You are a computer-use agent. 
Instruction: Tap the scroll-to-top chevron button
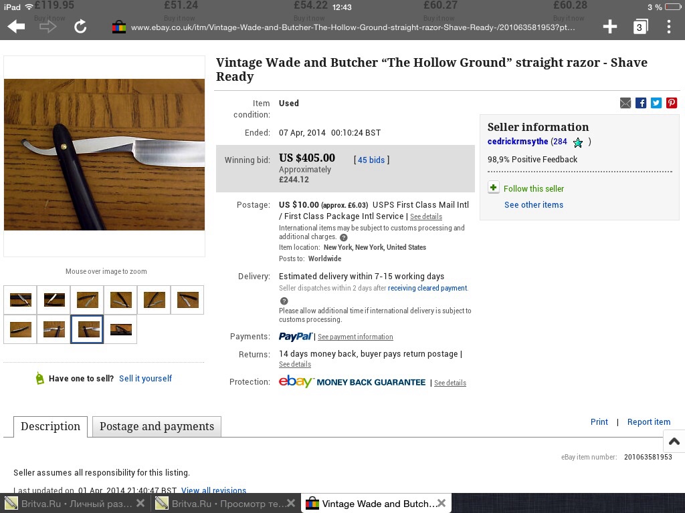[674, 441]
